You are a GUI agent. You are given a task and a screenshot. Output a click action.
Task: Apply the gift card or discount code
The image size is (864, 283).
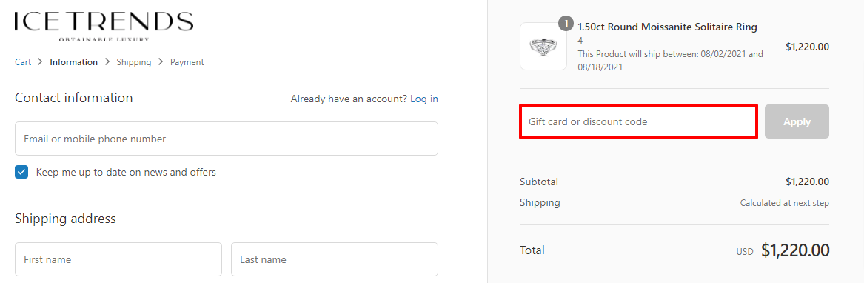[x=797, y=121]
